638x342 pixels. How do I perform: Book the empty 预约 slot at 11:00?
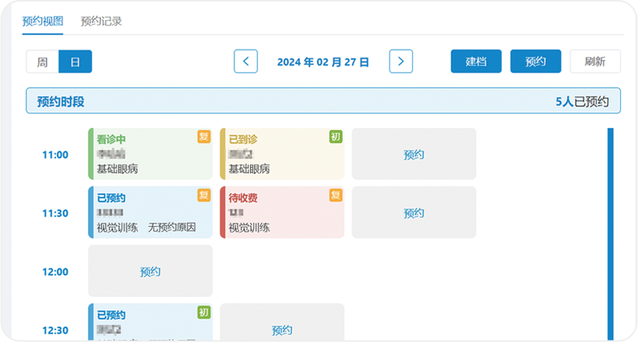point(413,154)
